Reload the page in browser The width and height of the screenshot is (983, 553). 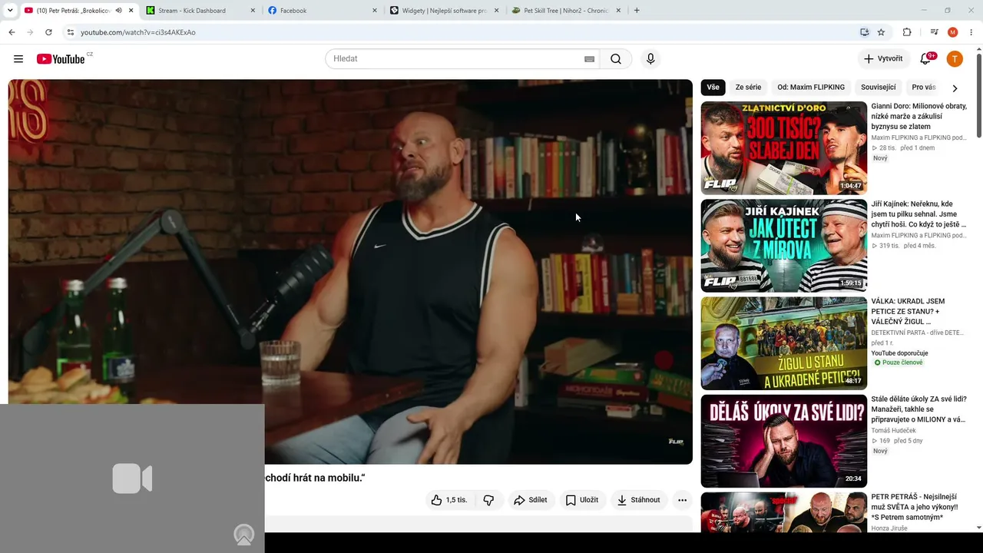[48, 32]
